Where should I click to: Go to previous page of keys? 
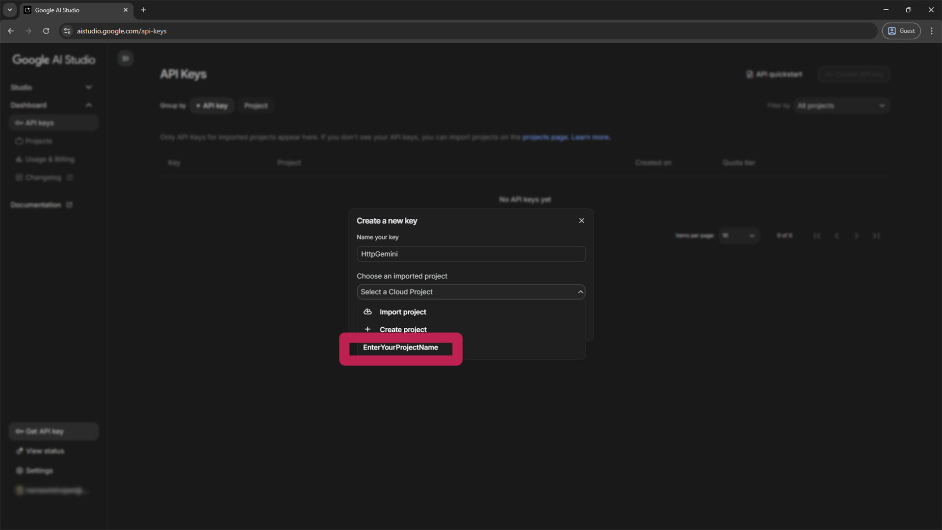click(x=837, y=236)
